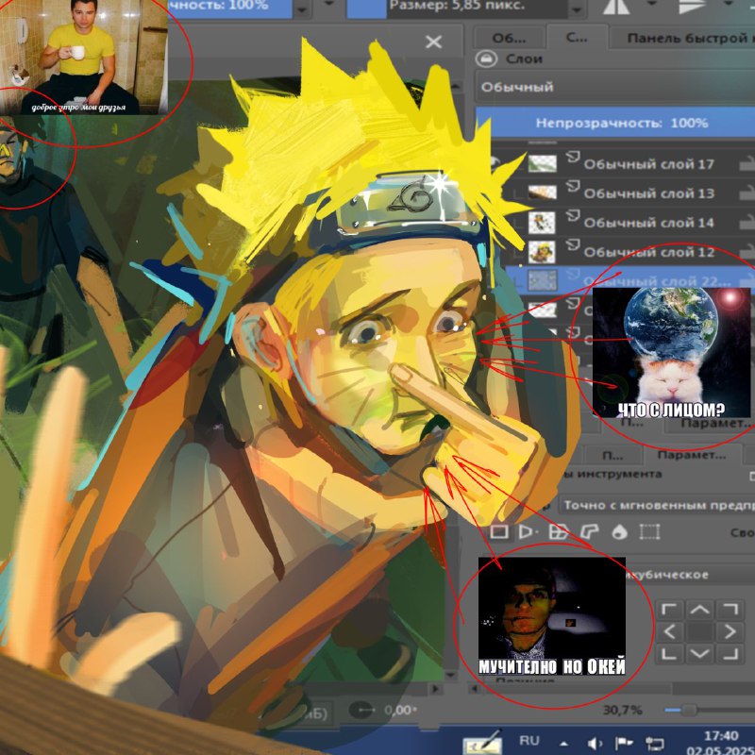Click the horizontal mirror tool icon
Screen dimensions: 755x755
(616, 7)
